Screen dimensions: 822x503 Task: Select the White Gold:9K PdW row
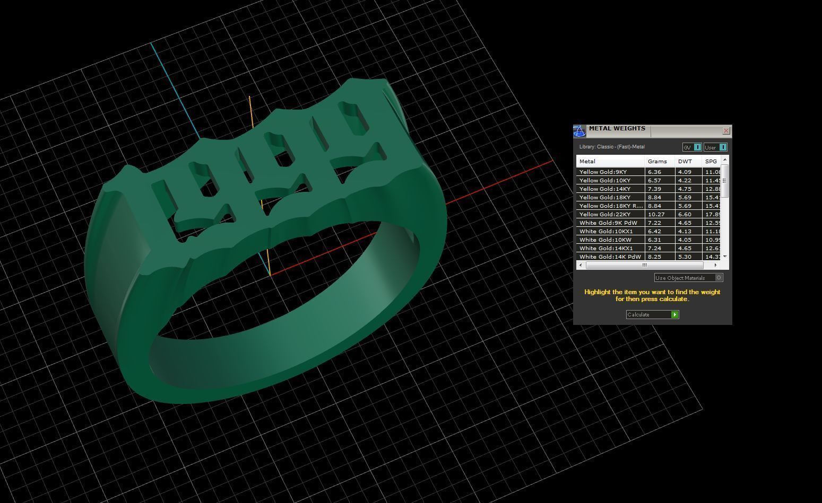(x=648, y=223)
